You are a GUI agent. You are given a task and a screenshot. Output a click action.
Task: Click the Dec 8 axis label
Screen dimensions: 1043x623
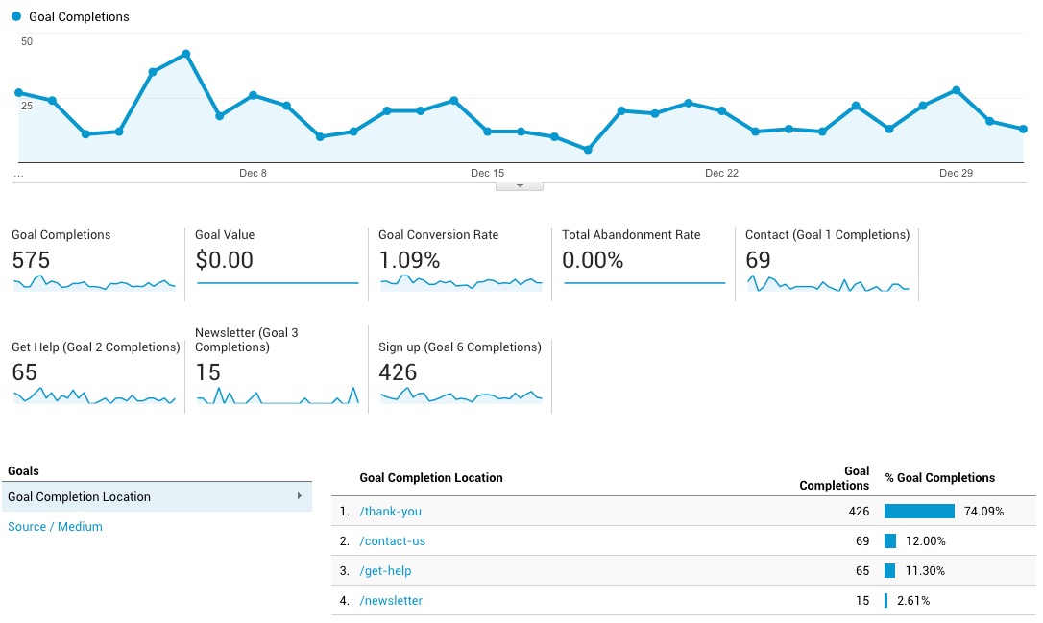pos(253,173)
